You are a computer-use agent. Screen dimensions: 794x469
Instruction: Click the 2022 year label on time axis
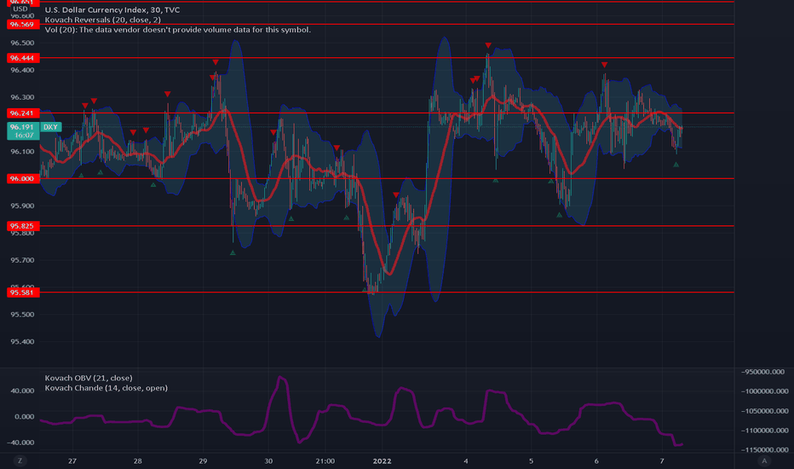click(x=382, y=460)
